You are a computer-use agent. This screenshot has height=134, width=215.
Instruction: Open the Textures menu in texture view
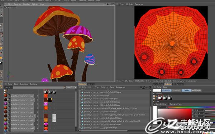tap(139, 4)
